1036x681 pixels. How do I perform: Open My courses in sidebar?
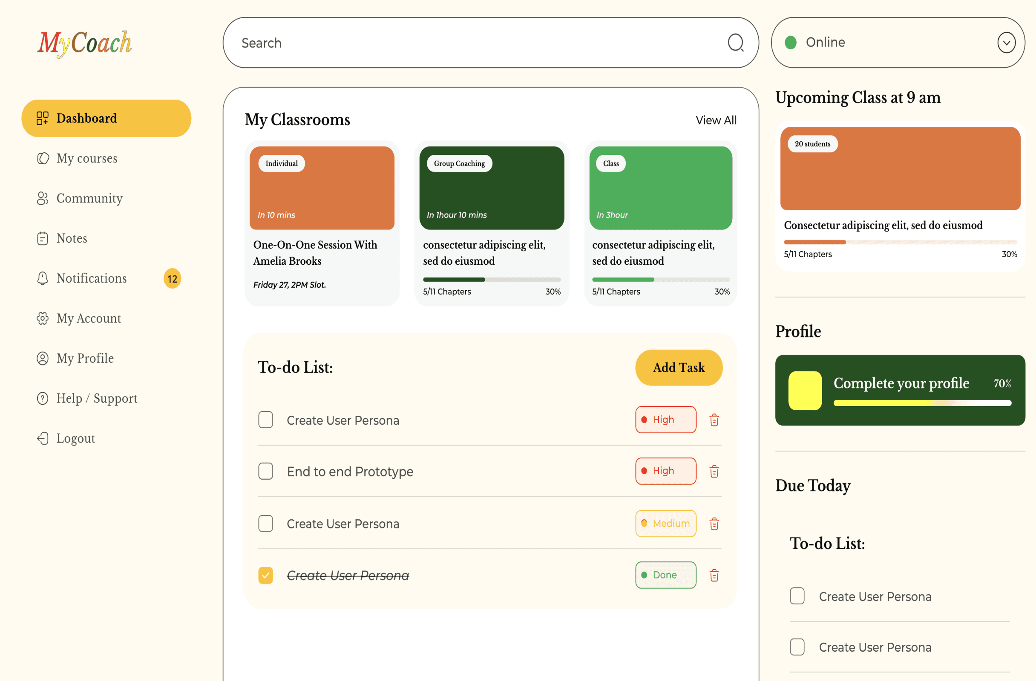[86, 158]
